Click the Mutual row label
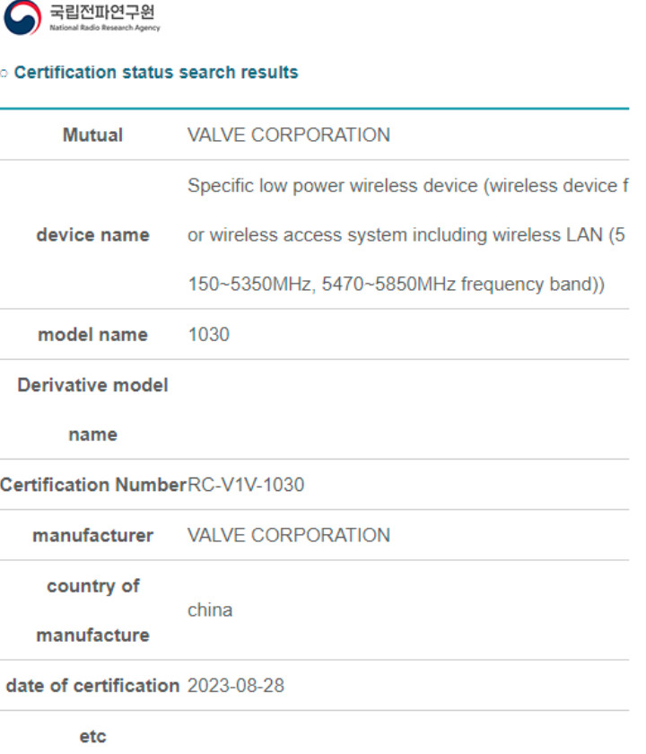This screenshot has height=754, width=646. [92, 135]
